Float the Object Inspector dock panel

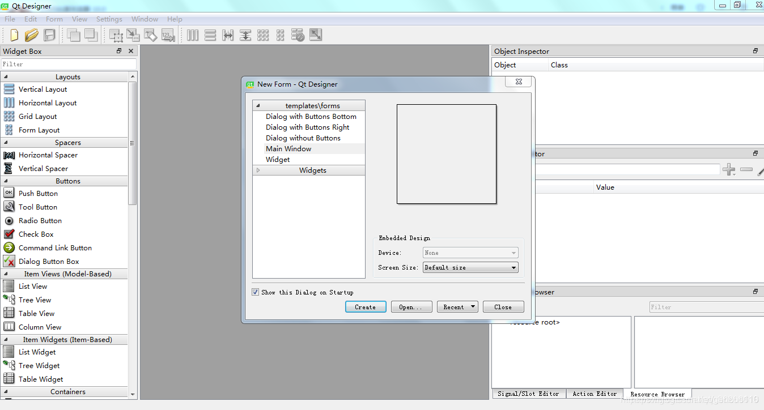click(x=755, y=51)
